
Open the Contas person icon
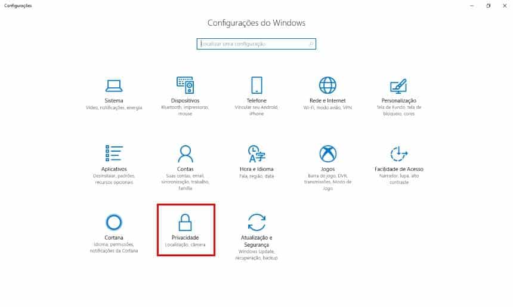click(185, 153)
